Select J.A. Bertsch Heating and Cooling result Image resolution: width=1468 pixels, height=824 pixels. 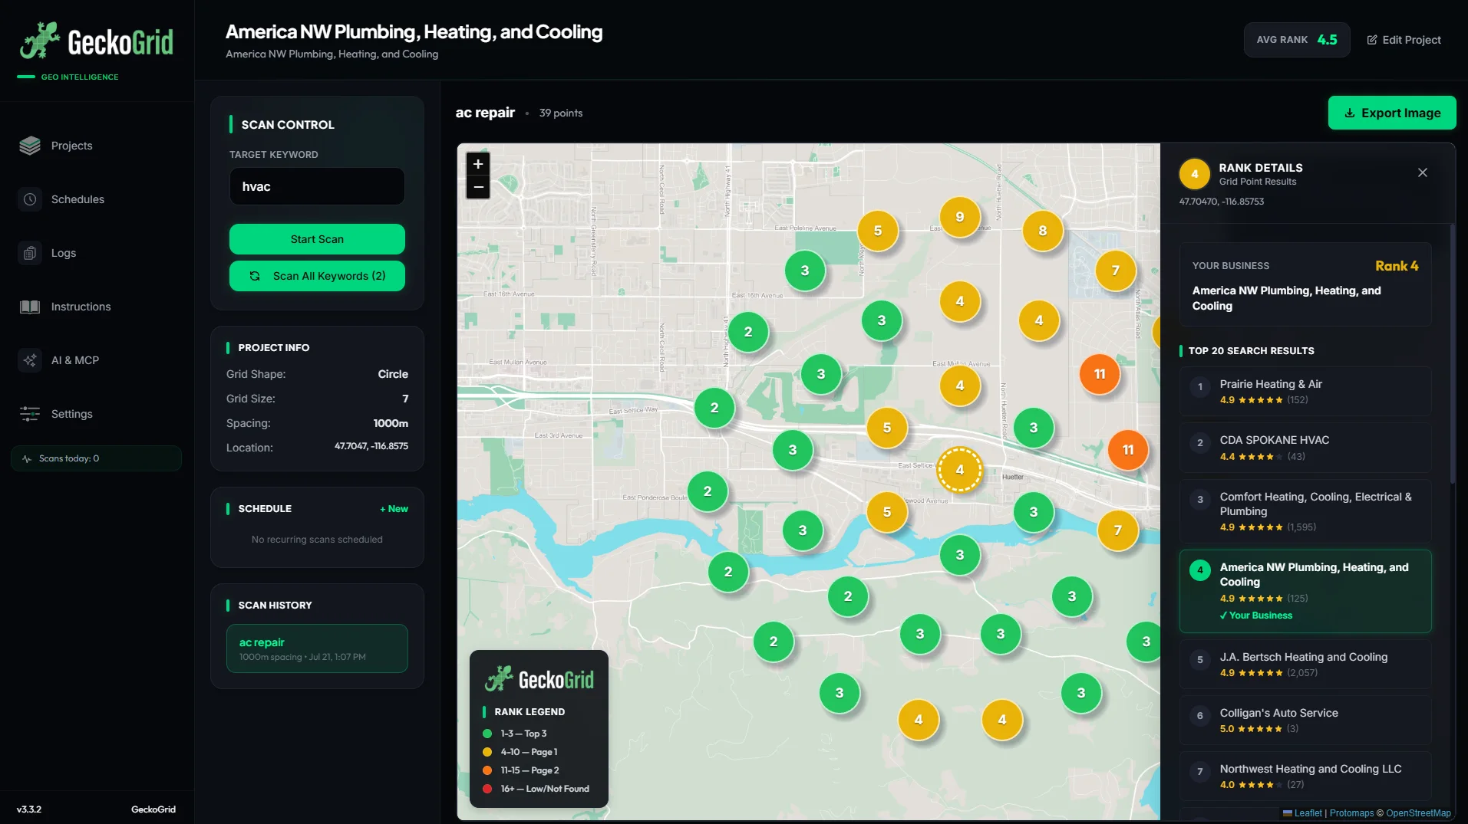pos(1305,665)
